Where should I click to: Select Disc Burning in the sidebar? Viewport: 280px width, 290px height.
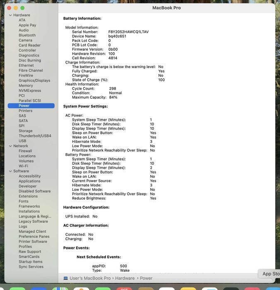click(x=30, y=60)
